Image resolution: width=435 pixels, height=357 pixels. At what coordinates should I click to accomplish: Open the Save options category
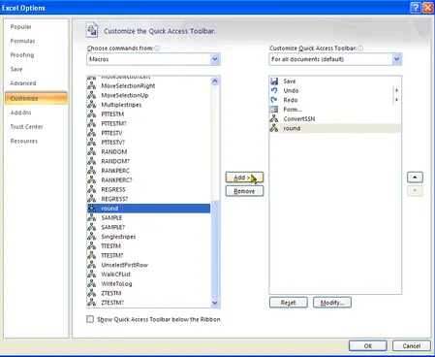pyautogui.click(x=16, y=69)
